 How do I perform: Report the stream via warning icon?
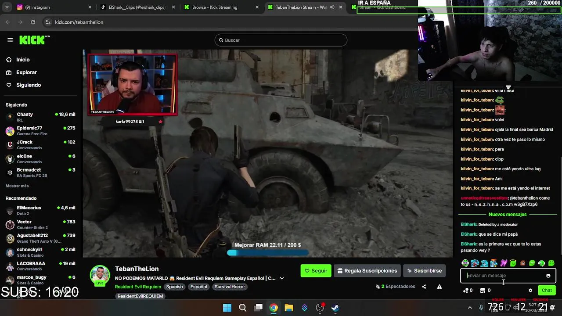440,287
